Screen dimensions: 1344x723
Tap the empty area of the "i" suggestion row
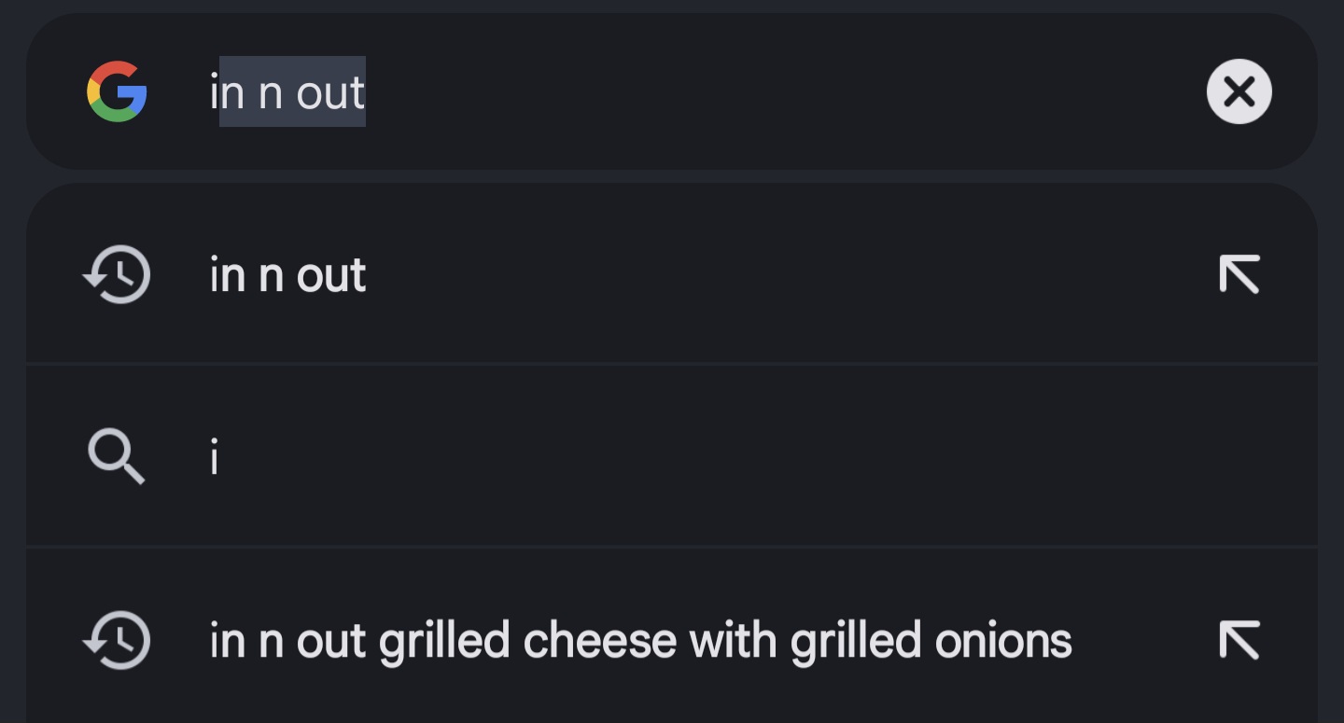click(x=747, y=457)
